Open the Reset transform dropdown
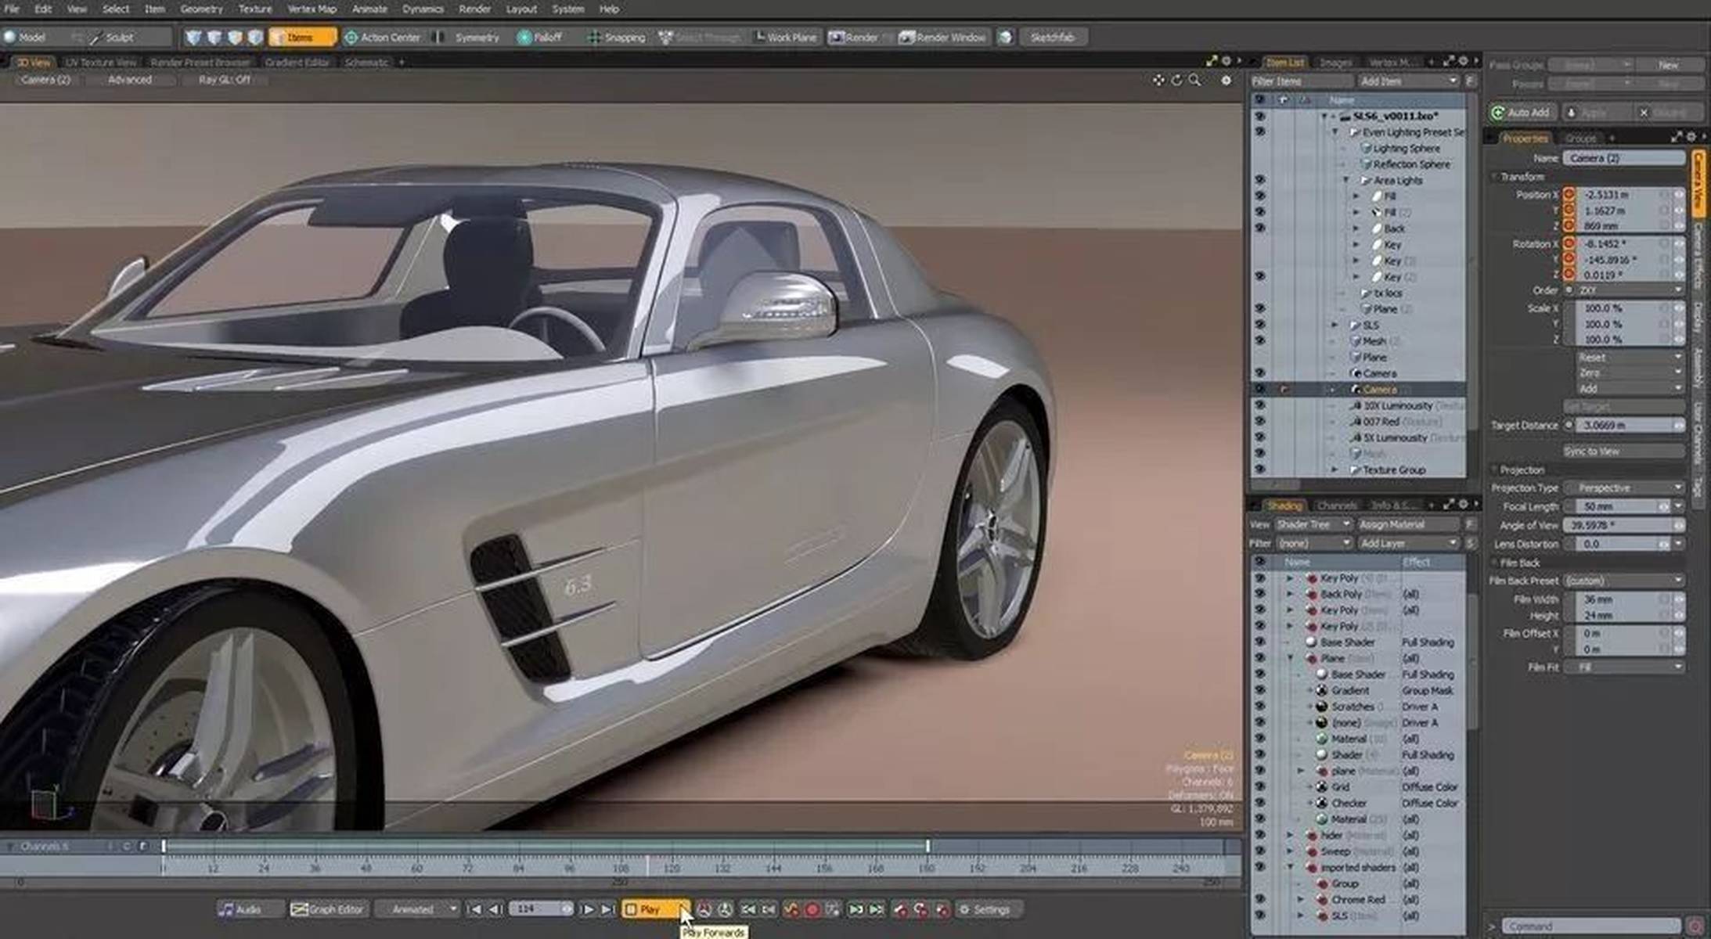The image size is (1711, 939). click(x=1629, y=357)
